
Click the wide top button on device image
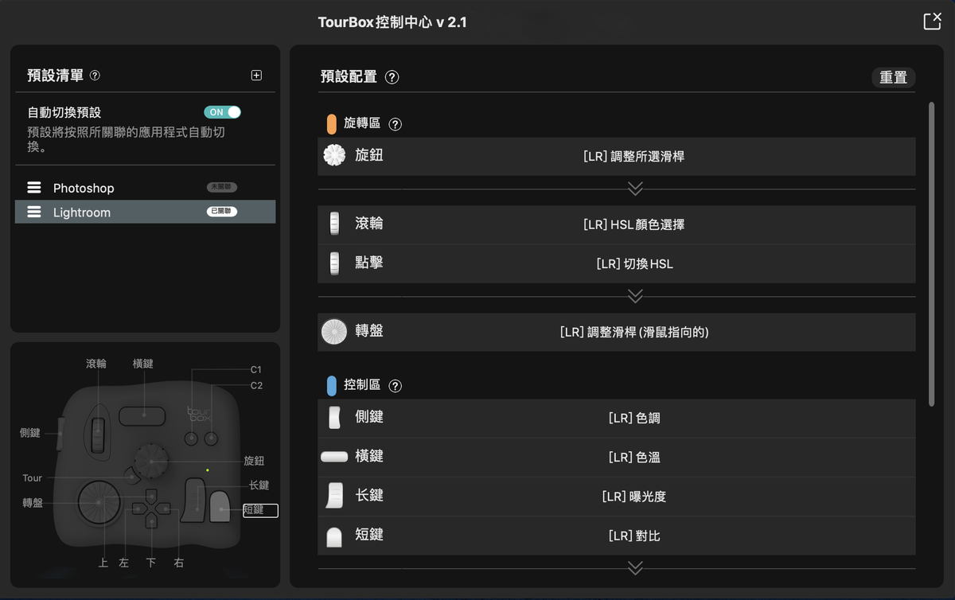[x=142, y=415]
